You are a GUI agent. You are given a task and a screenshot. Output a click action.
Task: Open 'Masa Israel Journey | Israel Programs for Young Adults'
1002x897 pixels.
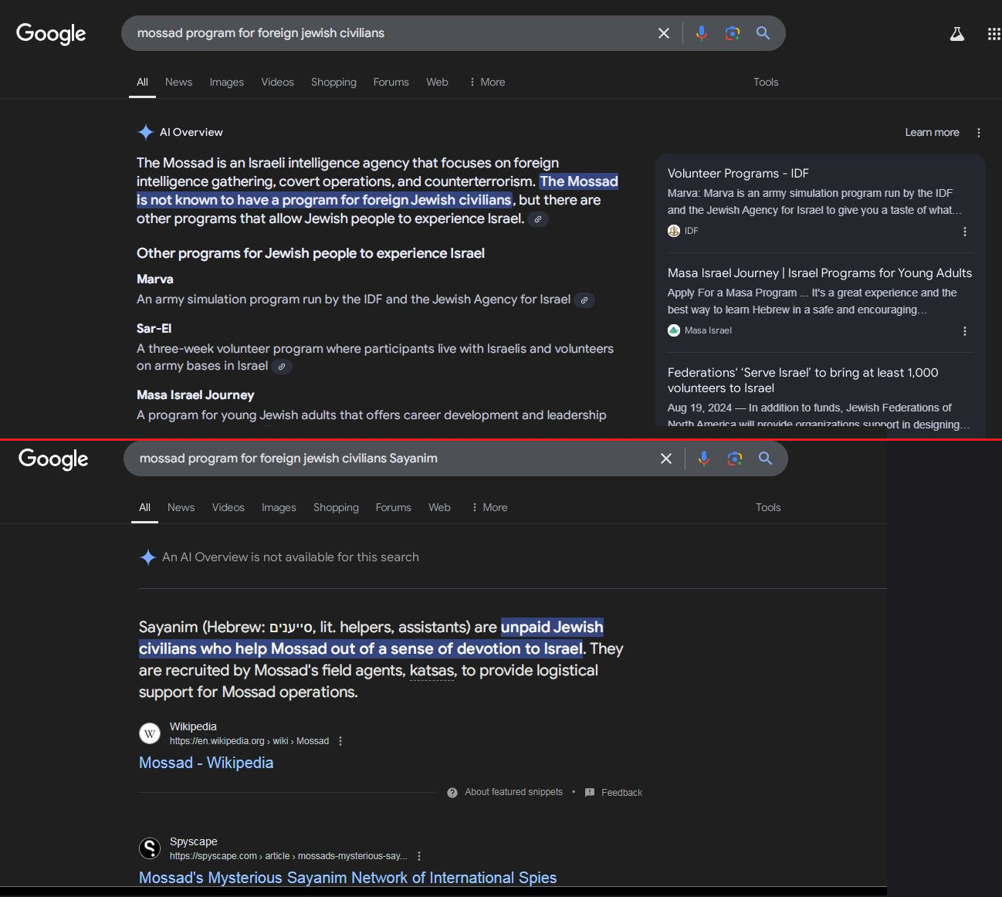(x=820, y=273)
